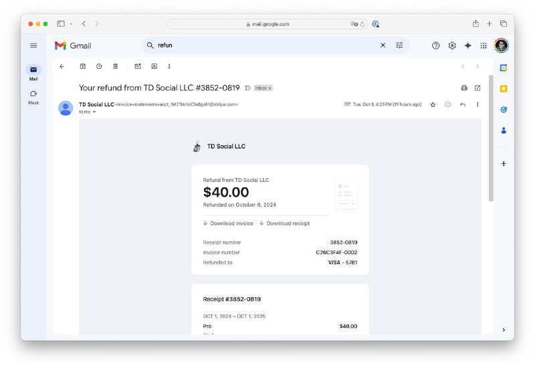Reply to TD Social LLC email
Image resolution: width=535 pixels, height=368 pixels.
[x=463, y=104]
